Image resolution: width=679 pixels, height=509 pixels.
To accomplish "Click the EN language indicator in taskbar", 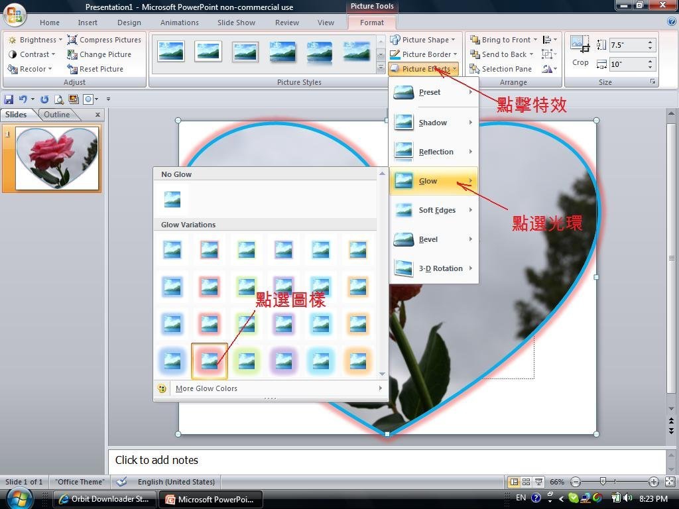I will coord(521,498).
